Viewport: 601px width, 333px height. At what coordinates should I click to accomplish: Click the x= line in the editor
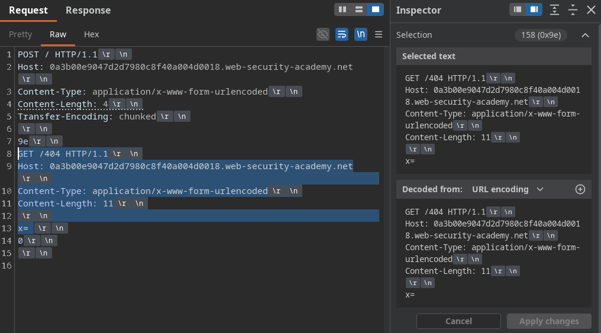click(23, 228)
